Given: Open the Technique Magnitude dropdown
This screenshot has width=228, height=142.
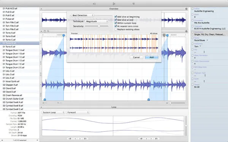Looking at the screenshot, I should [97, 21].
